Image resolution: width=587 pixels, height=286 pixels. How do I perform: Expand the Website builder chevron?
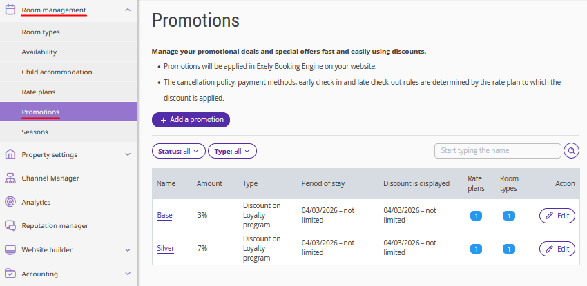coord(128,249)
